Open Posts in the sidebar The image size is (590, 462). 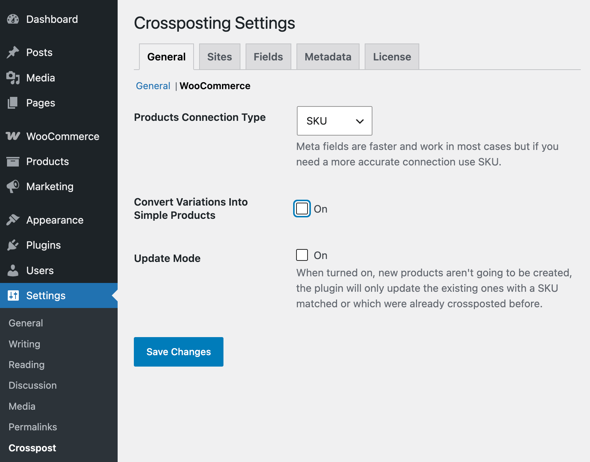59,52
